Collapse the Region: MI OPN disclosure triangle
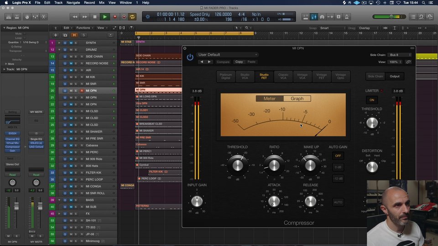Image resolution: width=438 pixels, height=246 pixels. 4,28
